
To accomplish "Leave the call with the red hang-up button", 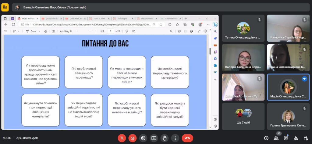I will 187,138.
